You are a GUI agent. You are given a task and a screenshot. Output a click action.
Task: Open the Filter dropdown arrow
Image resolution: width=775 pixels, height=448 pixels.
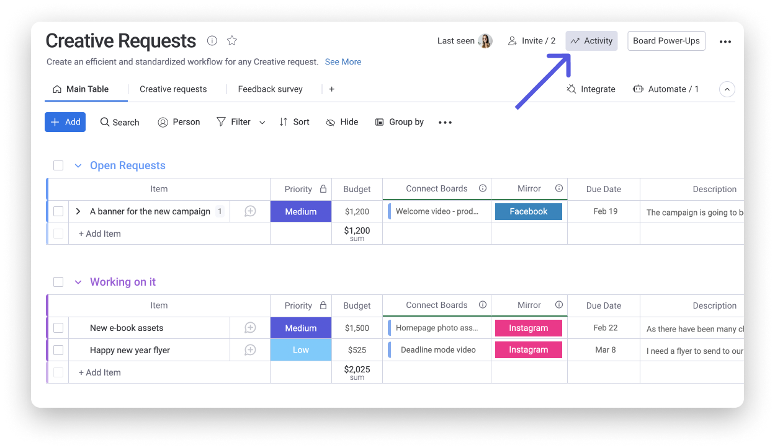pyautogui.click(x=262, y=123)
